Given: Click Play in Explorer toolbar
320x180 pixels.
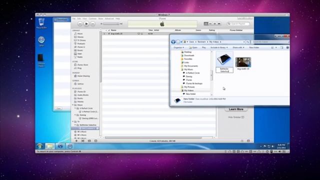Looking at the screenshot, I should point(204,47).
